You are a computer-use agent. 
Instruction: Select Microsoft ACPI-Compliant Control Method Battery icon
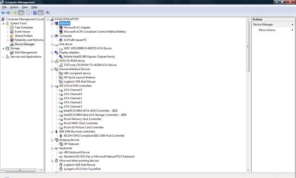61,32
